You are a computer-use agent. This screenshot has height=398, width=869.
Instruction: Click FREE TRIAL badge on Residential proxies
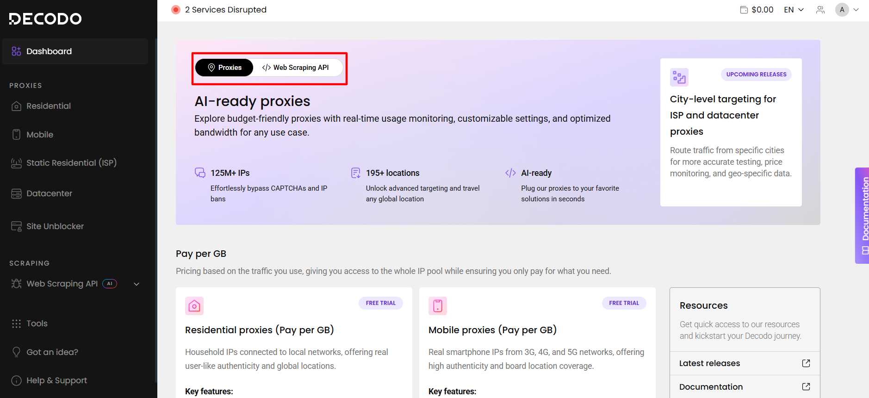(381, 303)
